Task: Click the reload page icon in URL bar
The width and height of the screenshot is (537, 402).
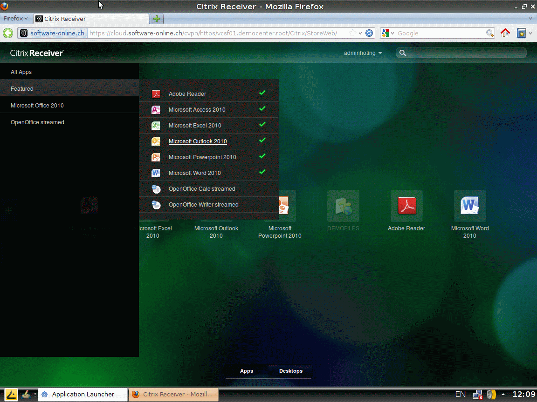Action: pos(369,33)
